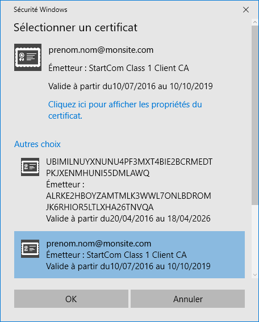259x322 pixels.
Task: Click the scrollbar down arrow
Action: [x=255, y=275]
